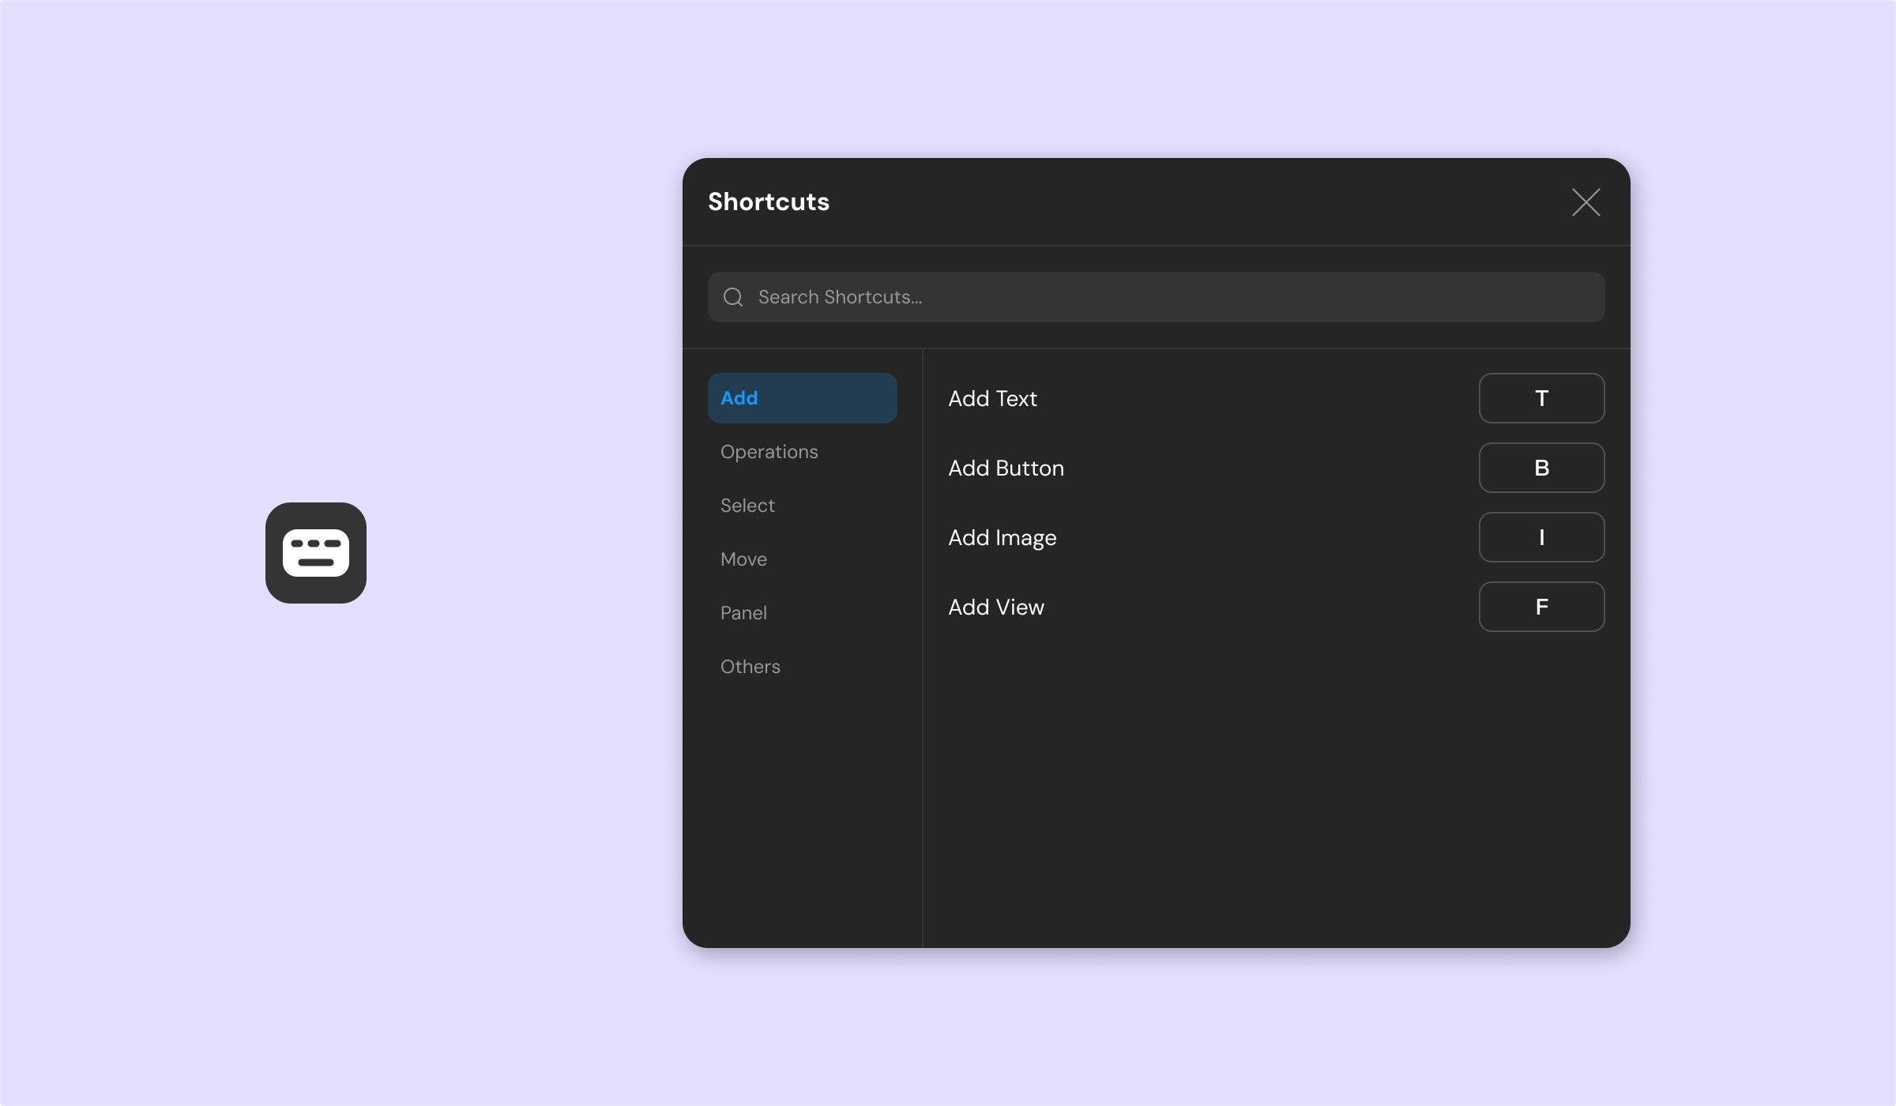Open the Select category
Screen dimensions: 1896x1106
pyautogui.click(x=802, y=506)
